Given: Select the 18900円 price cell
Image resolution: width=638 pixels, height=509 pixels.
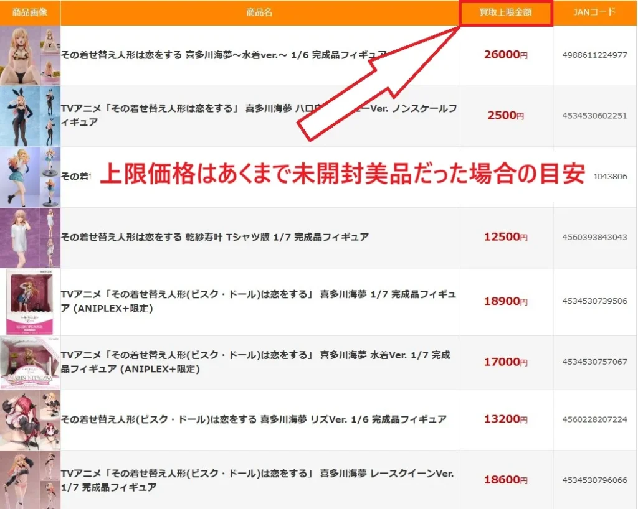Looking at the screenshot, I should point(506,301).
